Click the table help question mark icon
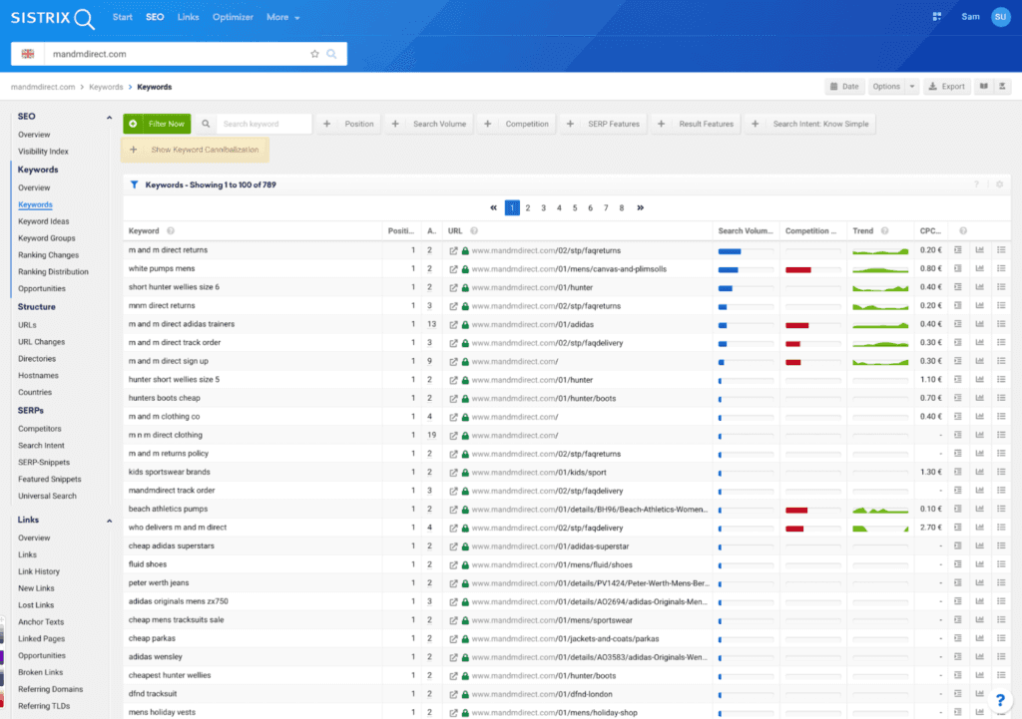Image resolution: width=1022 pixels, height=719 pixels. click(x=976, y=184)
